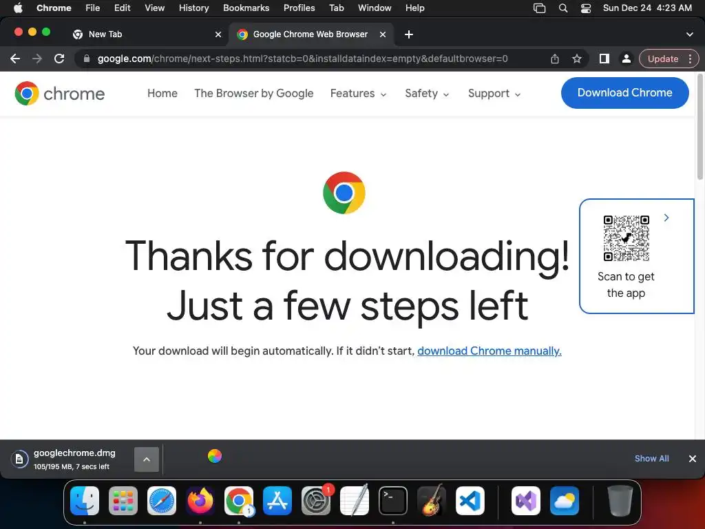Open the Profiles menu
This screenshot has width=705, height=529.
pyautogui.click(x=299, y=8)
